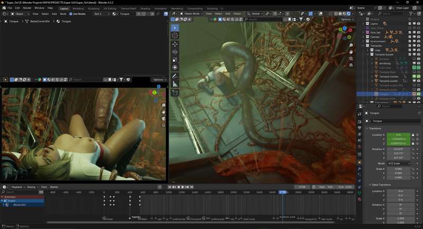Click the viewport zoom magnifier icon

(x=351, y=45)
